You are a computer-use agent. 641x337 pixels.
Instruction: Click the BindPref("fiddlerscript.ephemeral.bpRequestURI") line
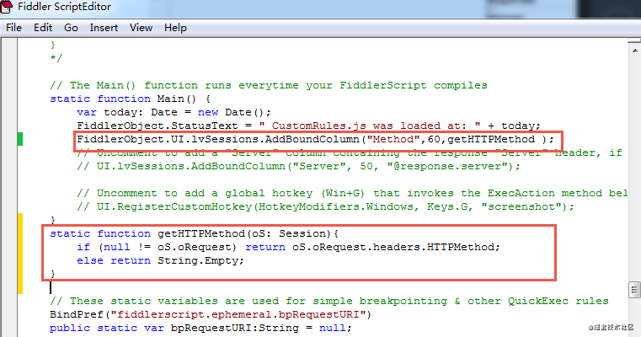pyautogui.click(x=211, y=315)
